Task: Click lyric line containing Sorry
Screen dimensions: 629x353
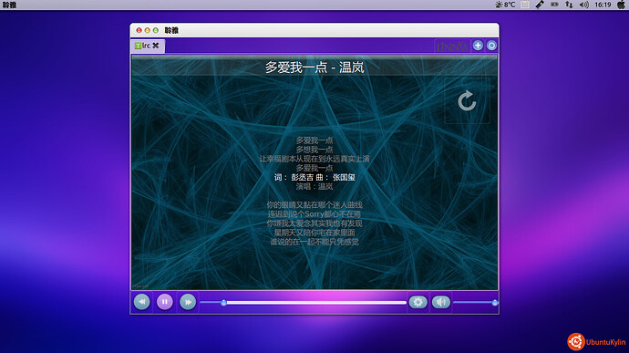Action: (314, 214)
